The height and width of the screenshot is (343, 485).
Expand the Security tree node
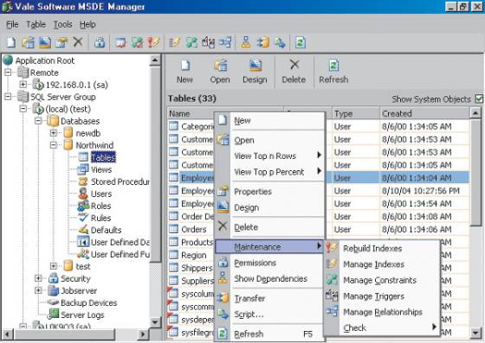pyautogui.click(x=38, y=278)
